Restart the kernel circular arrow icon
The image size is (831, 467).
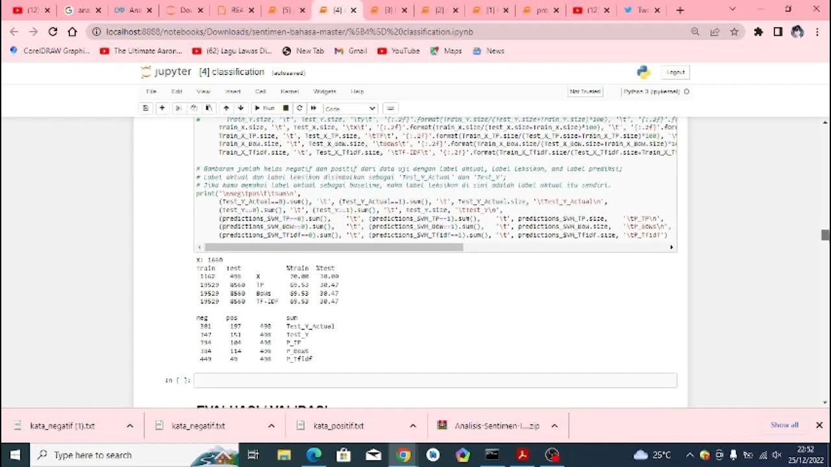(299, 108)
